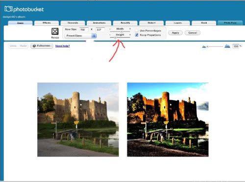Open the blue Photo Flow tab

point(230,23)
